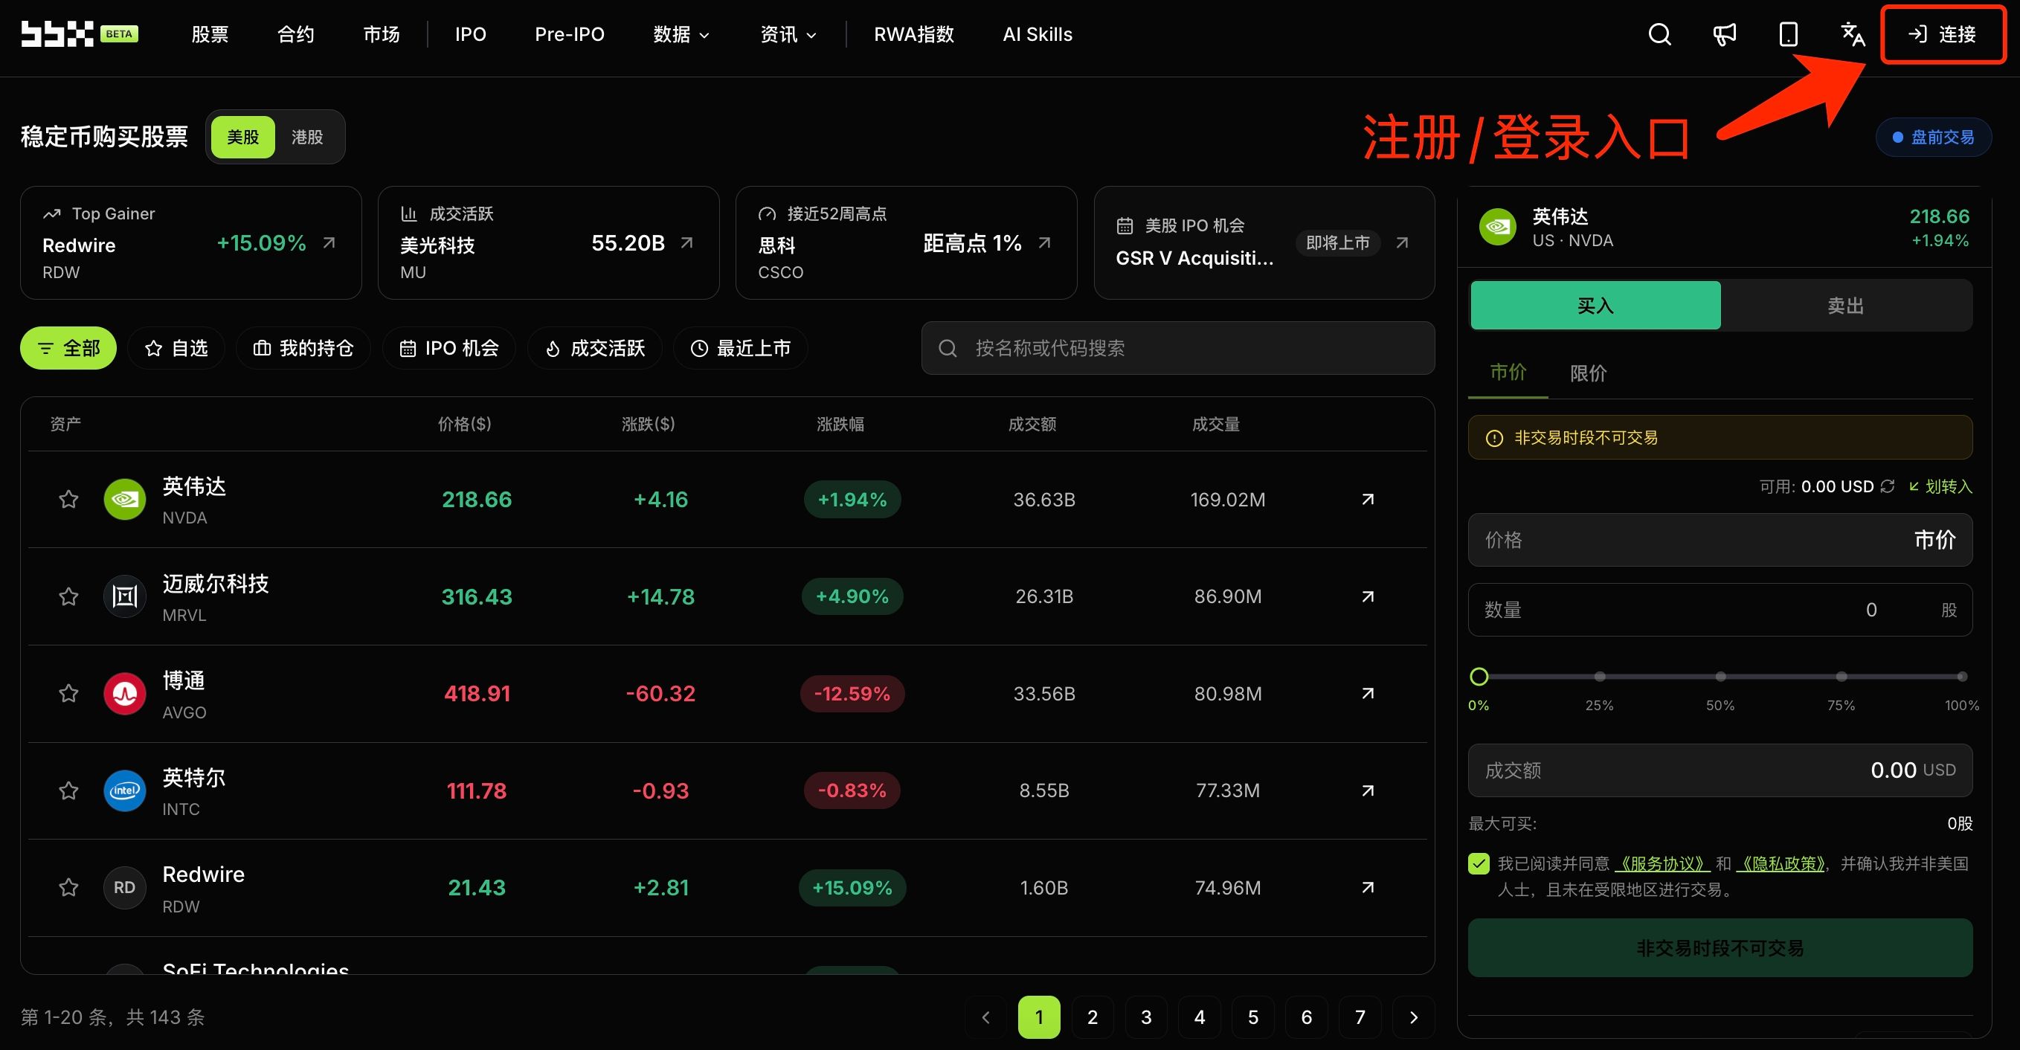
Task: Open 博通 row detail arrow
Action: (1368, 693)
